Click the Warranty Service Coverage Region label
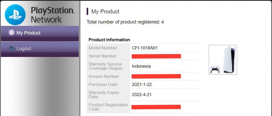The height and width of the screenshot is (116, 272). (x=106, y=66)
